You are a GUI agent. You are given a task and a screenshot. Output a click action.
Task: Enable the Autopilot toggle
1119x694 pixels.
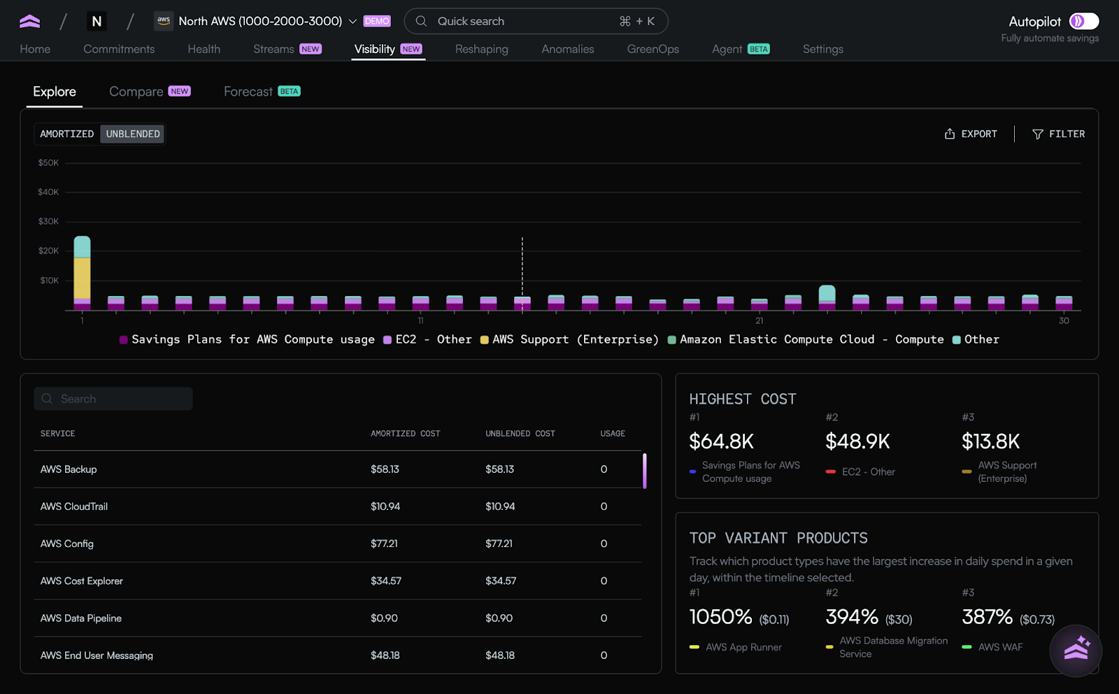pos(1085,22)
